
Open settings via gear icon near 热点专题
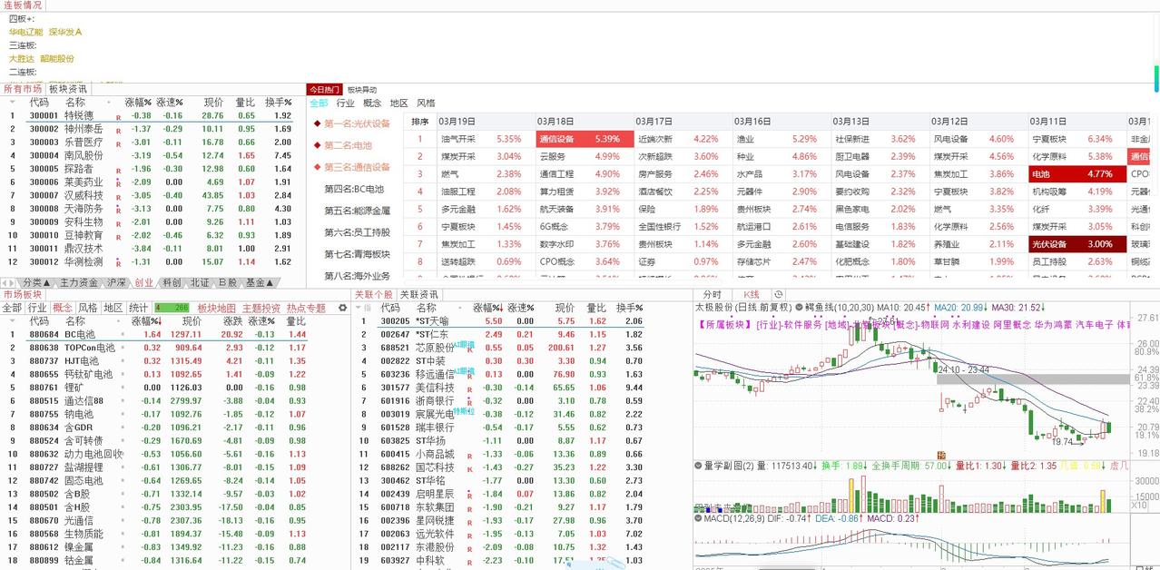[343, 307]
